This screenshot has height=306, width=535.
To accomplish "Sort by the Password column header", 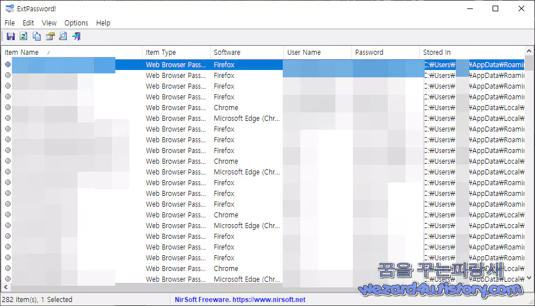I will (x=385, y=52).
